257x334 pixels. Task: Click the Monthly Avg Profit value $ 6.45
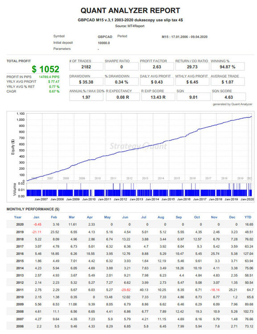[192, 82]
